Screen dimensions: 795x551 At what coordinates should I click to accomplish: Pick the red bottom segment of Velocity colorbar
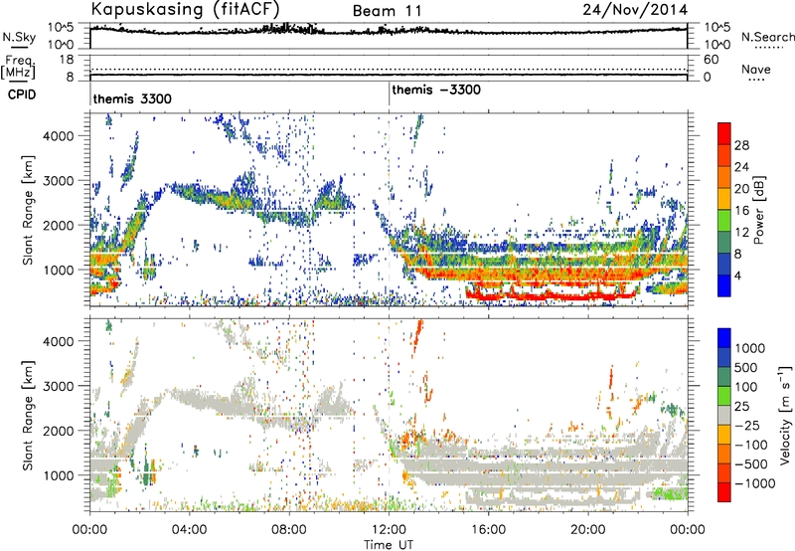coord(724,492)
